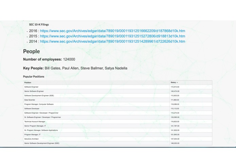
Task: Click the salary value 110,903.00
Action: click(x=175, y=96)
